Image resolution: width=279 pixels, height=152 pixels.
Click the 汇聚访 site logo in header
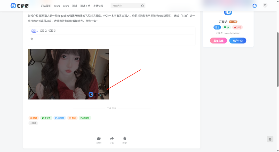[x=20, y=6]
